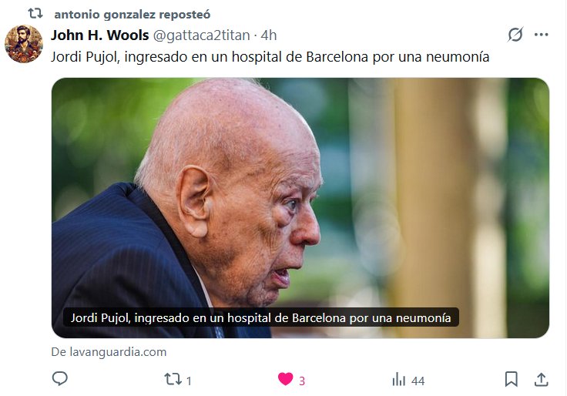Open the "De lavanguardia.com" source link
567x396 pixels.
[109, 352]
